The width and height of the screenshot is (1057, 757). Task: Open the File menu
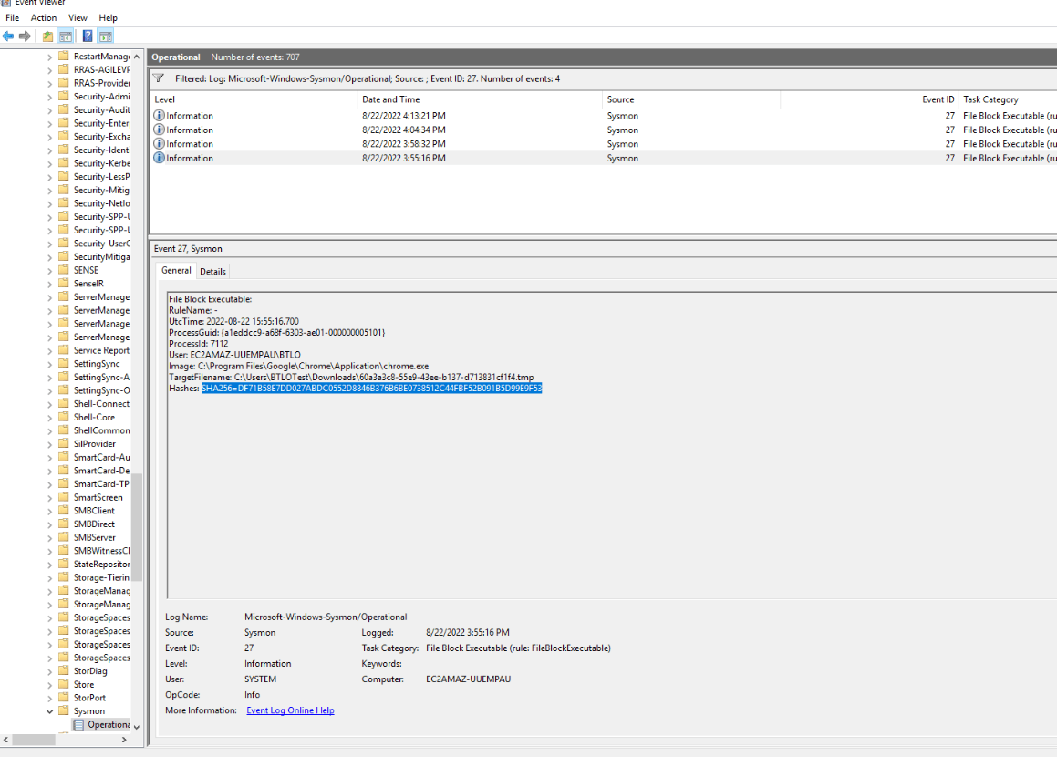point(12,17)
